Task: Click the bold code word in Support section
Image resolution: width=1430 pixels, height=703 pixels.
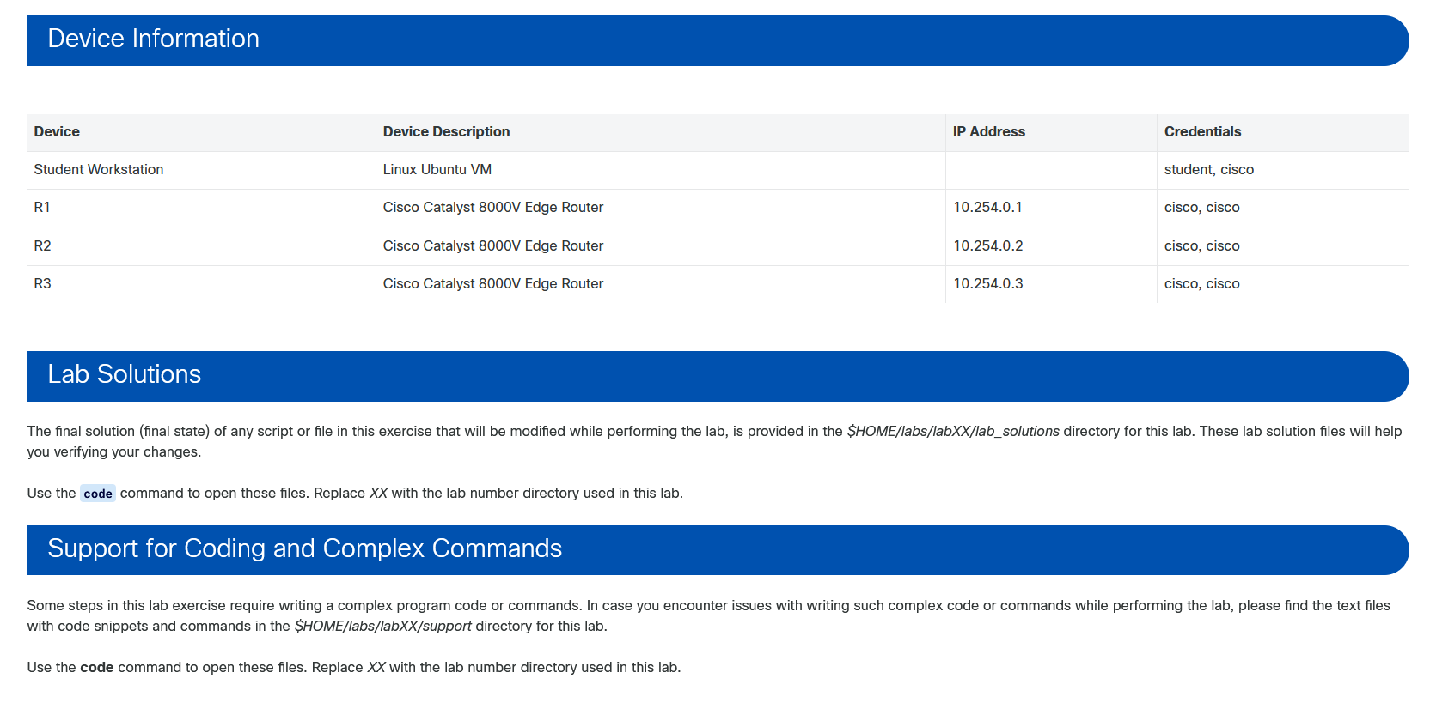Action: [x=97, y=667]
